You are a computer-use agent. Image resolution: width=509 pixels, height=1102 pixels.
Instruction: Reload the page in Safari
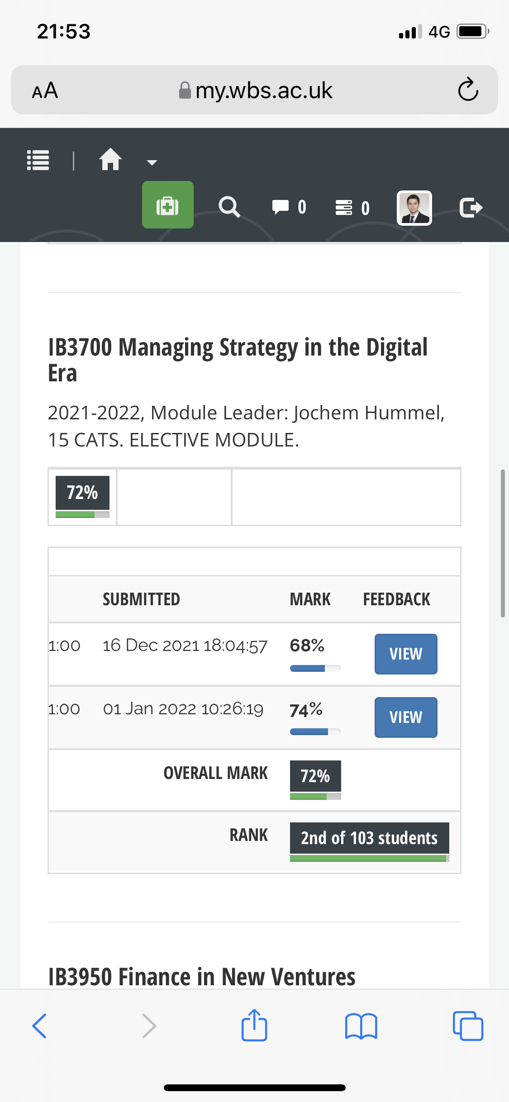[x=468, y=90]
